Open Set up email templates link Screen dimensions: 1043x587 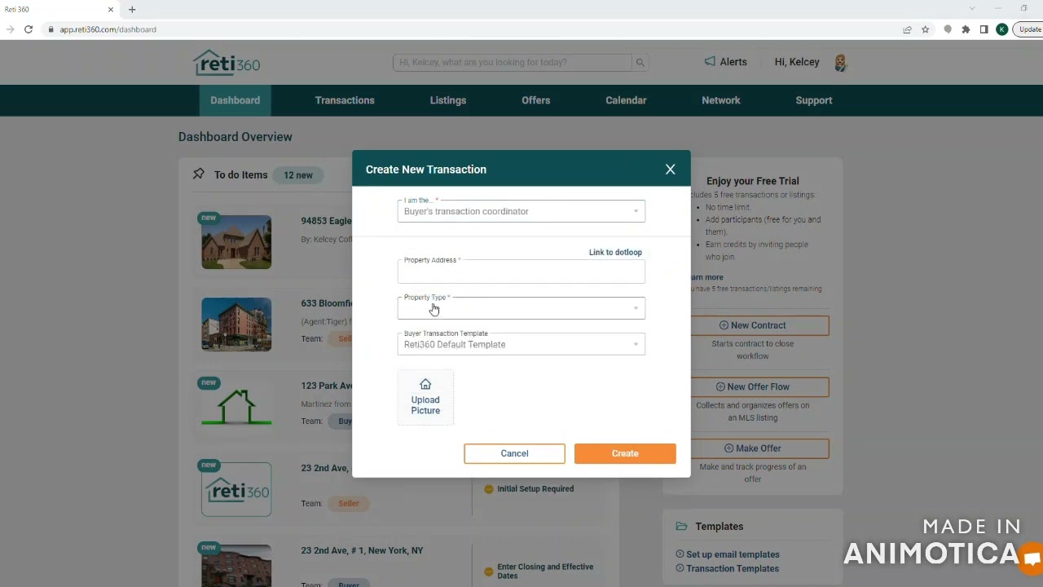733,554
